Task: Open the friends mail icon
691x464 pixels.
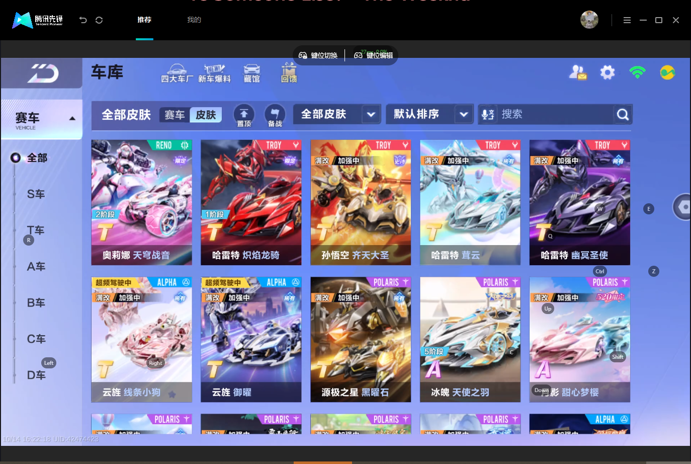Action: tap(578, 72)
